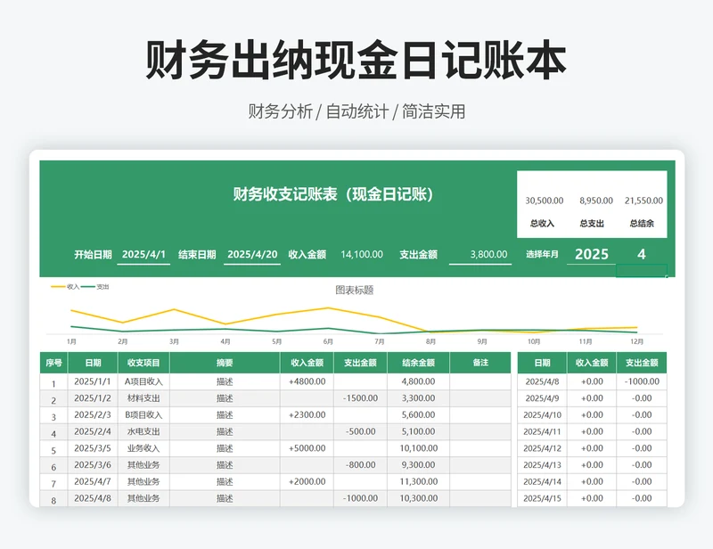
Task: Select the income cell +4800.00
Action: point(307,381)
